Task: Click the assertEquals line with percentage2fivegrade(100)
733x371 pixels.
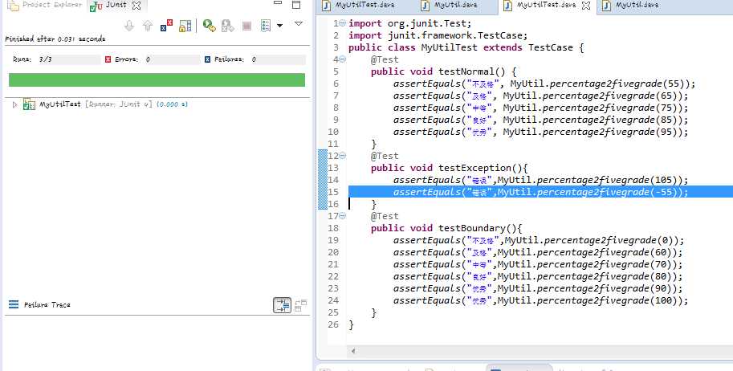Action: (541, 300)
